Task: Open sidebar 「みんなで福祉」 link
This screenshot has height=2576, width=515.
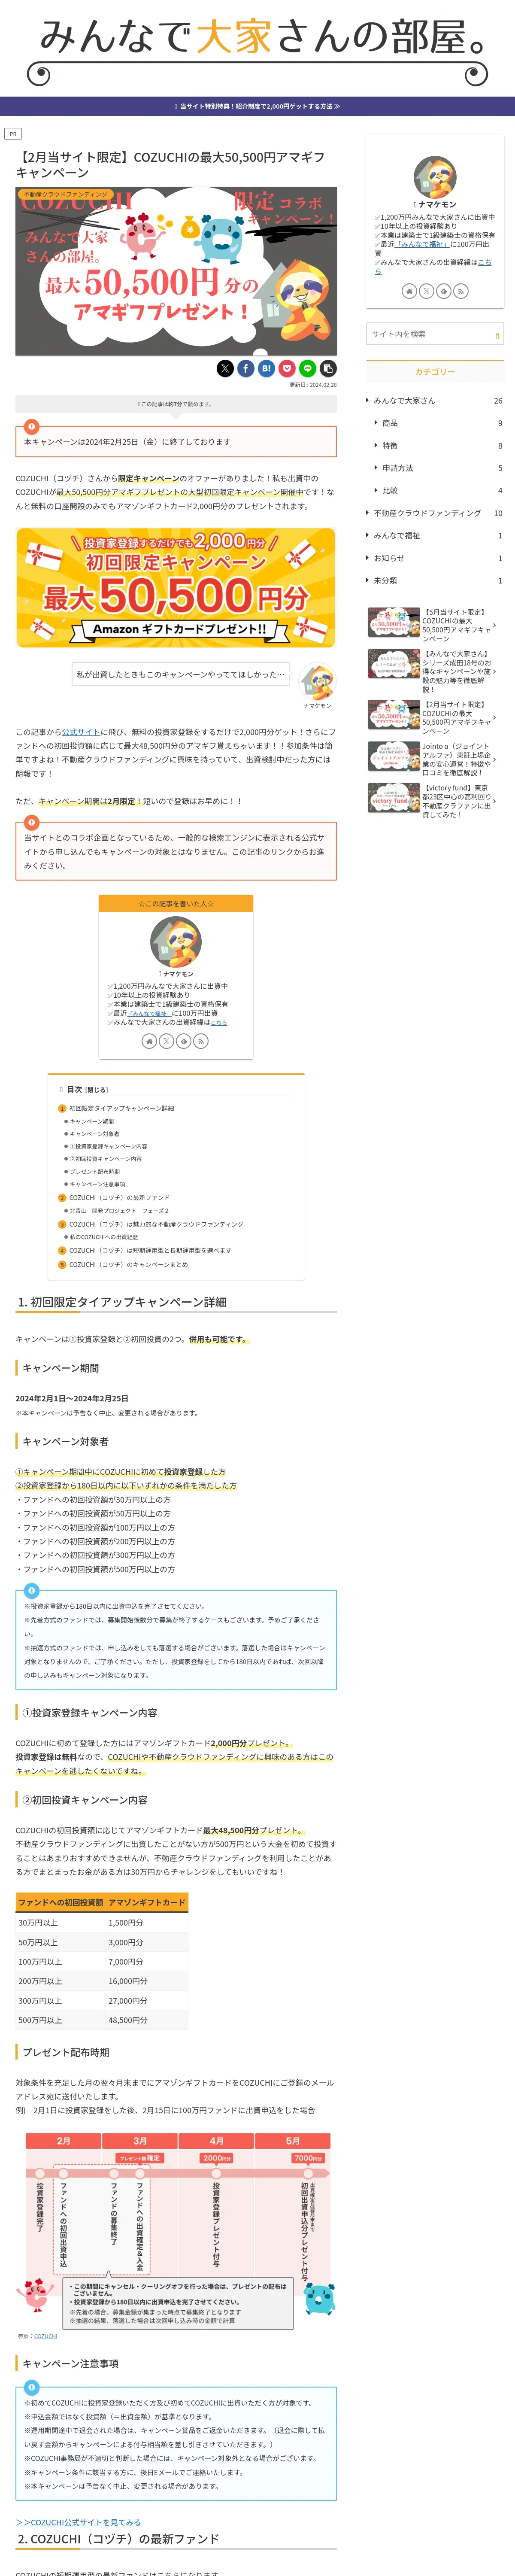Action: (x=422, y=244)
